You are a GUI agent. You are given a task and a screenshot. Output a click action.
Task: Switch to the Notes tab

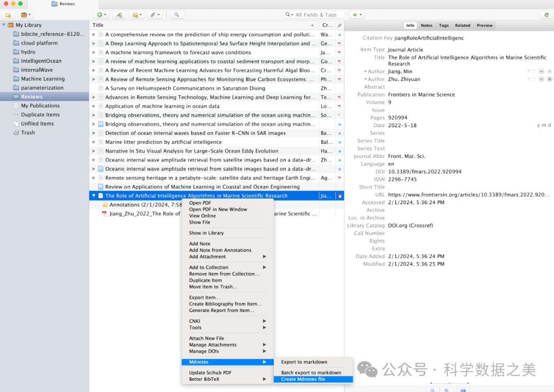pyautogui.click(x=426, y=25)
